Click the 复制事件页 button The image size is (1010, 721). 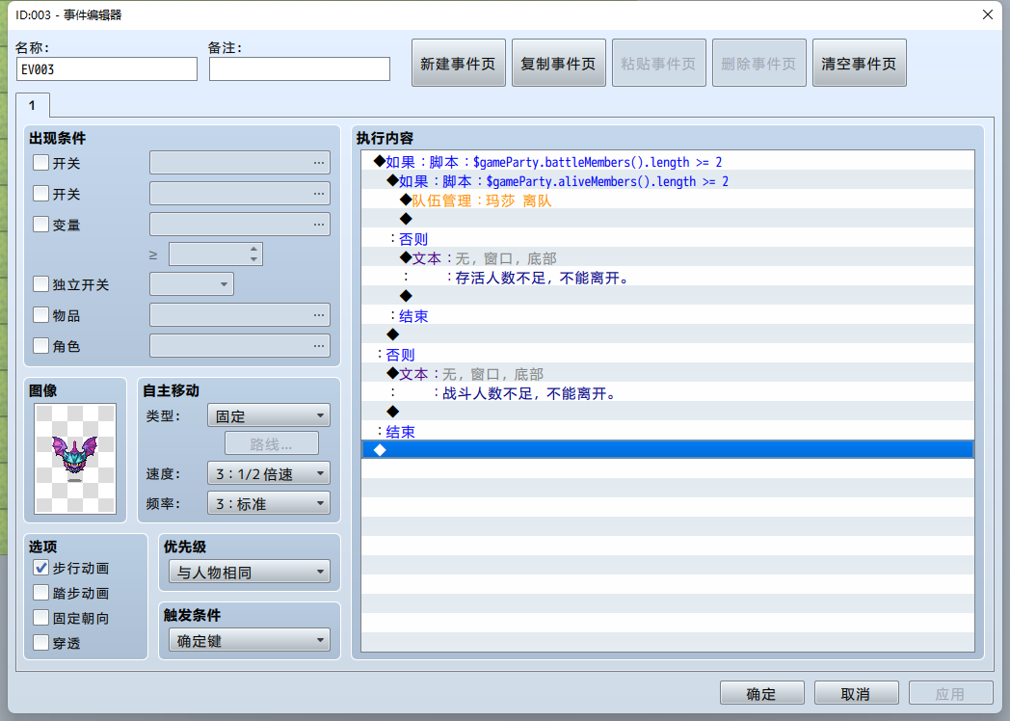pos(558,64)
